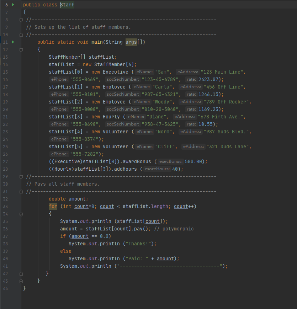The height and width of the screenshot is (309, 297).
Task: Collapse the comment fold marker at line 10
Action: [21, 34]
